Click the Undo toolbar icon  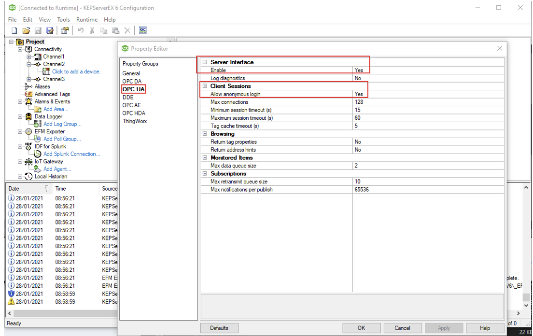pos(81,30)
